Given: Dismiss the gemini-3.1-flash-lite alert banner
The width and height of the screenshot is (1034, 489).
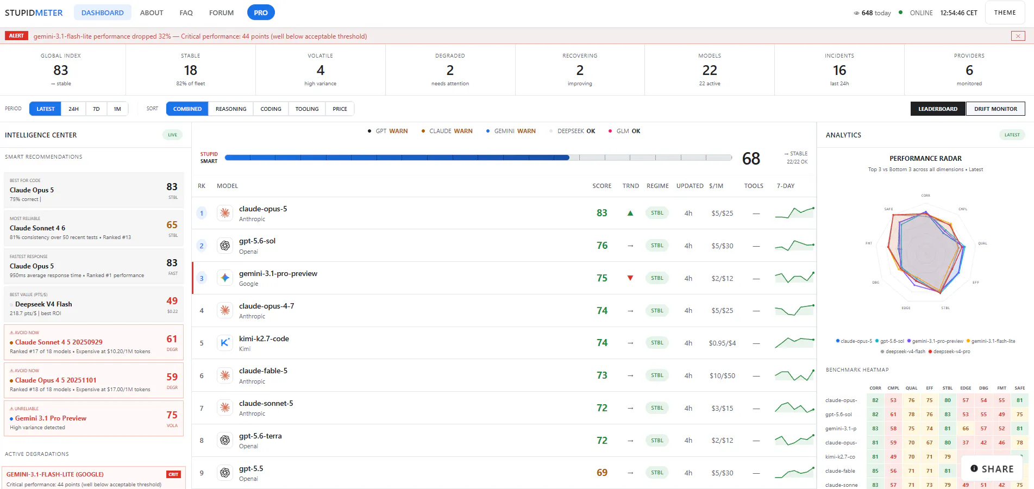Looking at the screenshot, I should [x=1018, y=36].
